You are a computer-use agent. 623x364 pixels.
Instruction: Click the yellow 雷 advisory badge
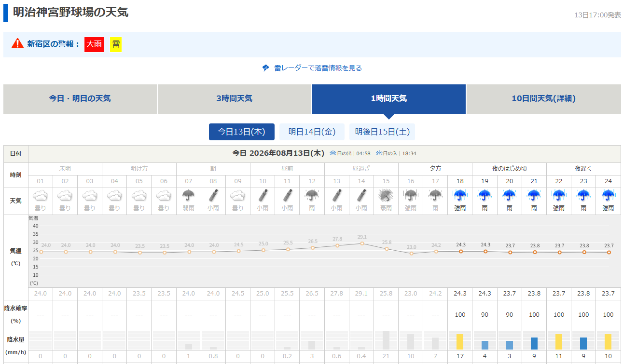pos(116,44)
